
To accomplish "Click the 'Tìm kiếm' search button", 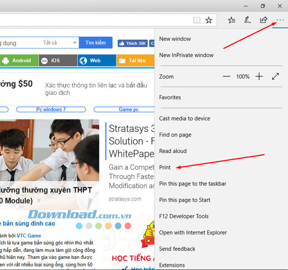I will 96,43.
